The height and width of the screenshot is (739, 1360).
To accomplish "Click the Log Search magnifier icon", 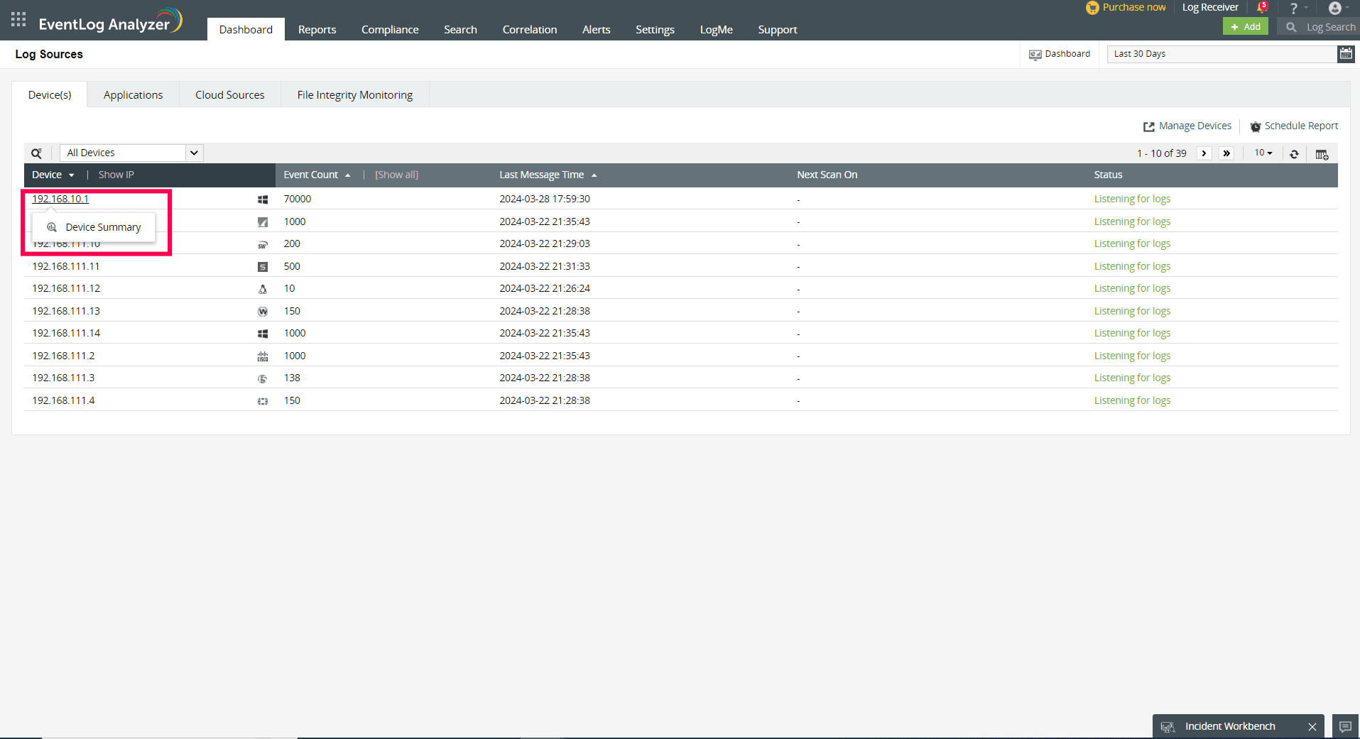I will tap(1291, 27).
